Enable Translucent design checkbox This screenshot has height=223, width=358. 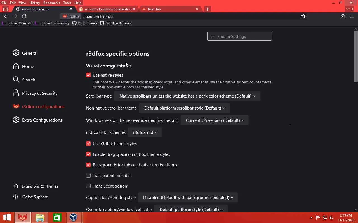click(88, 186)
